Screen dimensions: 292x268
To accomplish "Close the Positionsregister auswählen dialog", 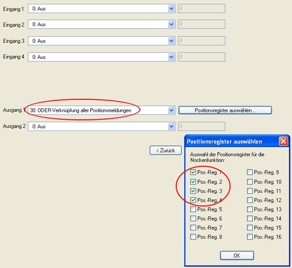I will click(x=283, y=141).
